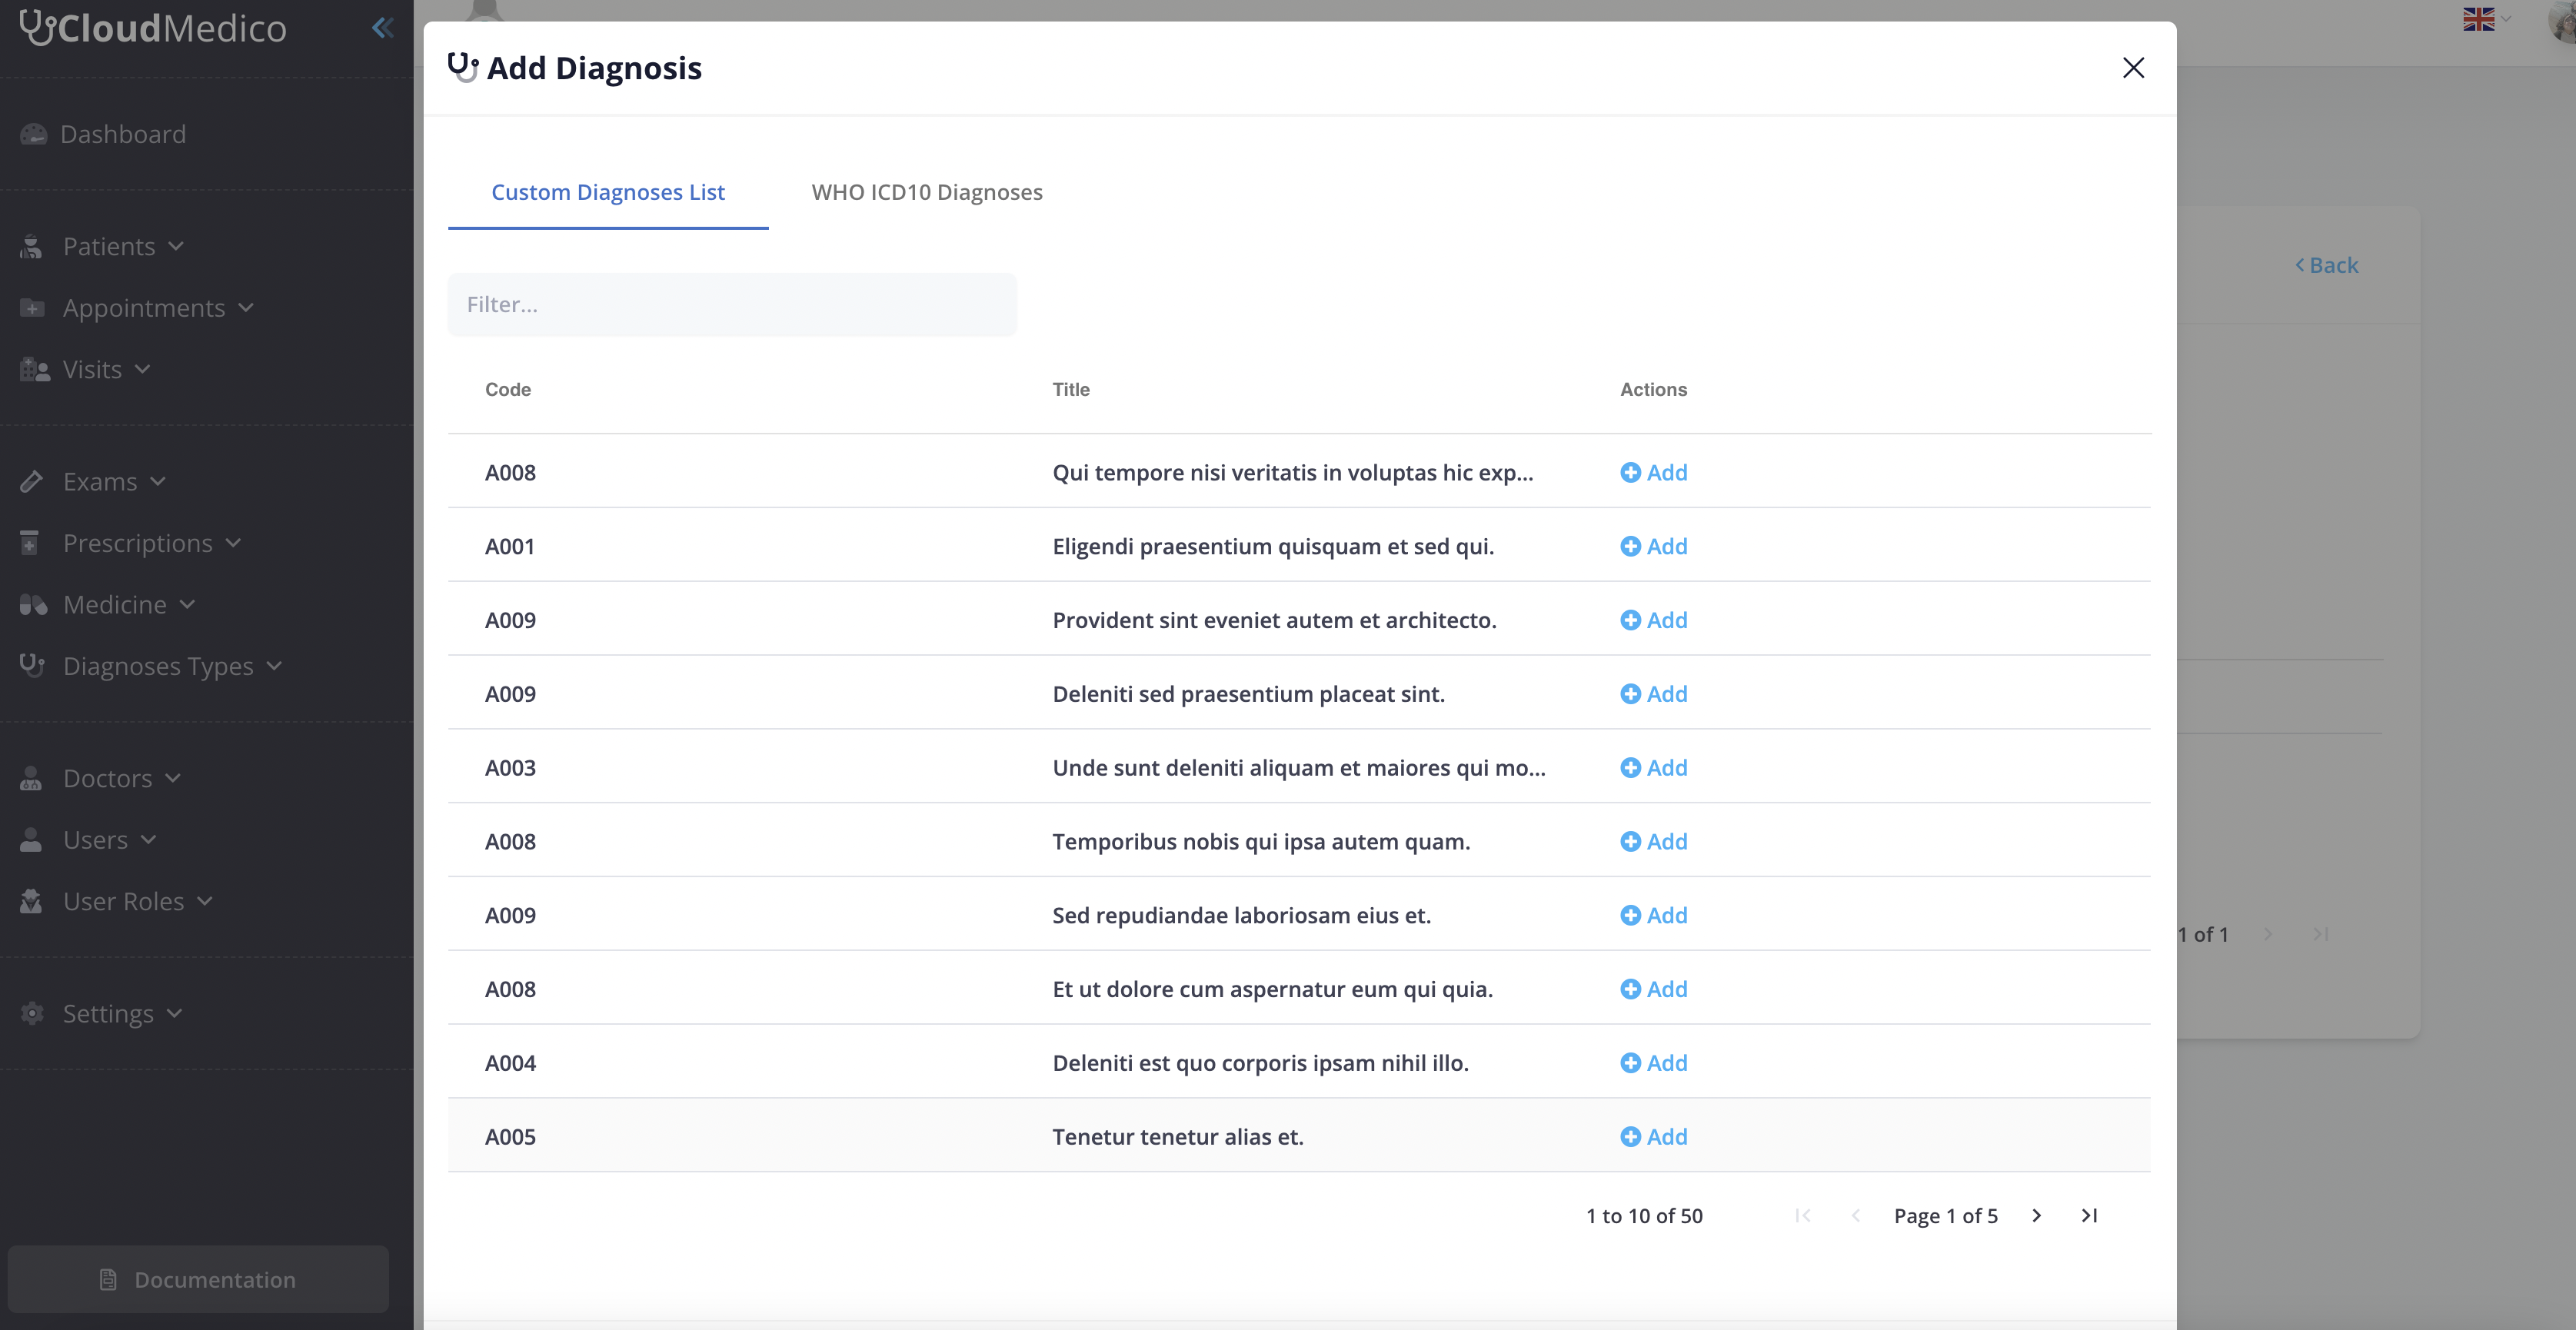Expand the Patients menu chevron
Viewport: 2576px width, 1330px height.
click(x=176, y=246)
